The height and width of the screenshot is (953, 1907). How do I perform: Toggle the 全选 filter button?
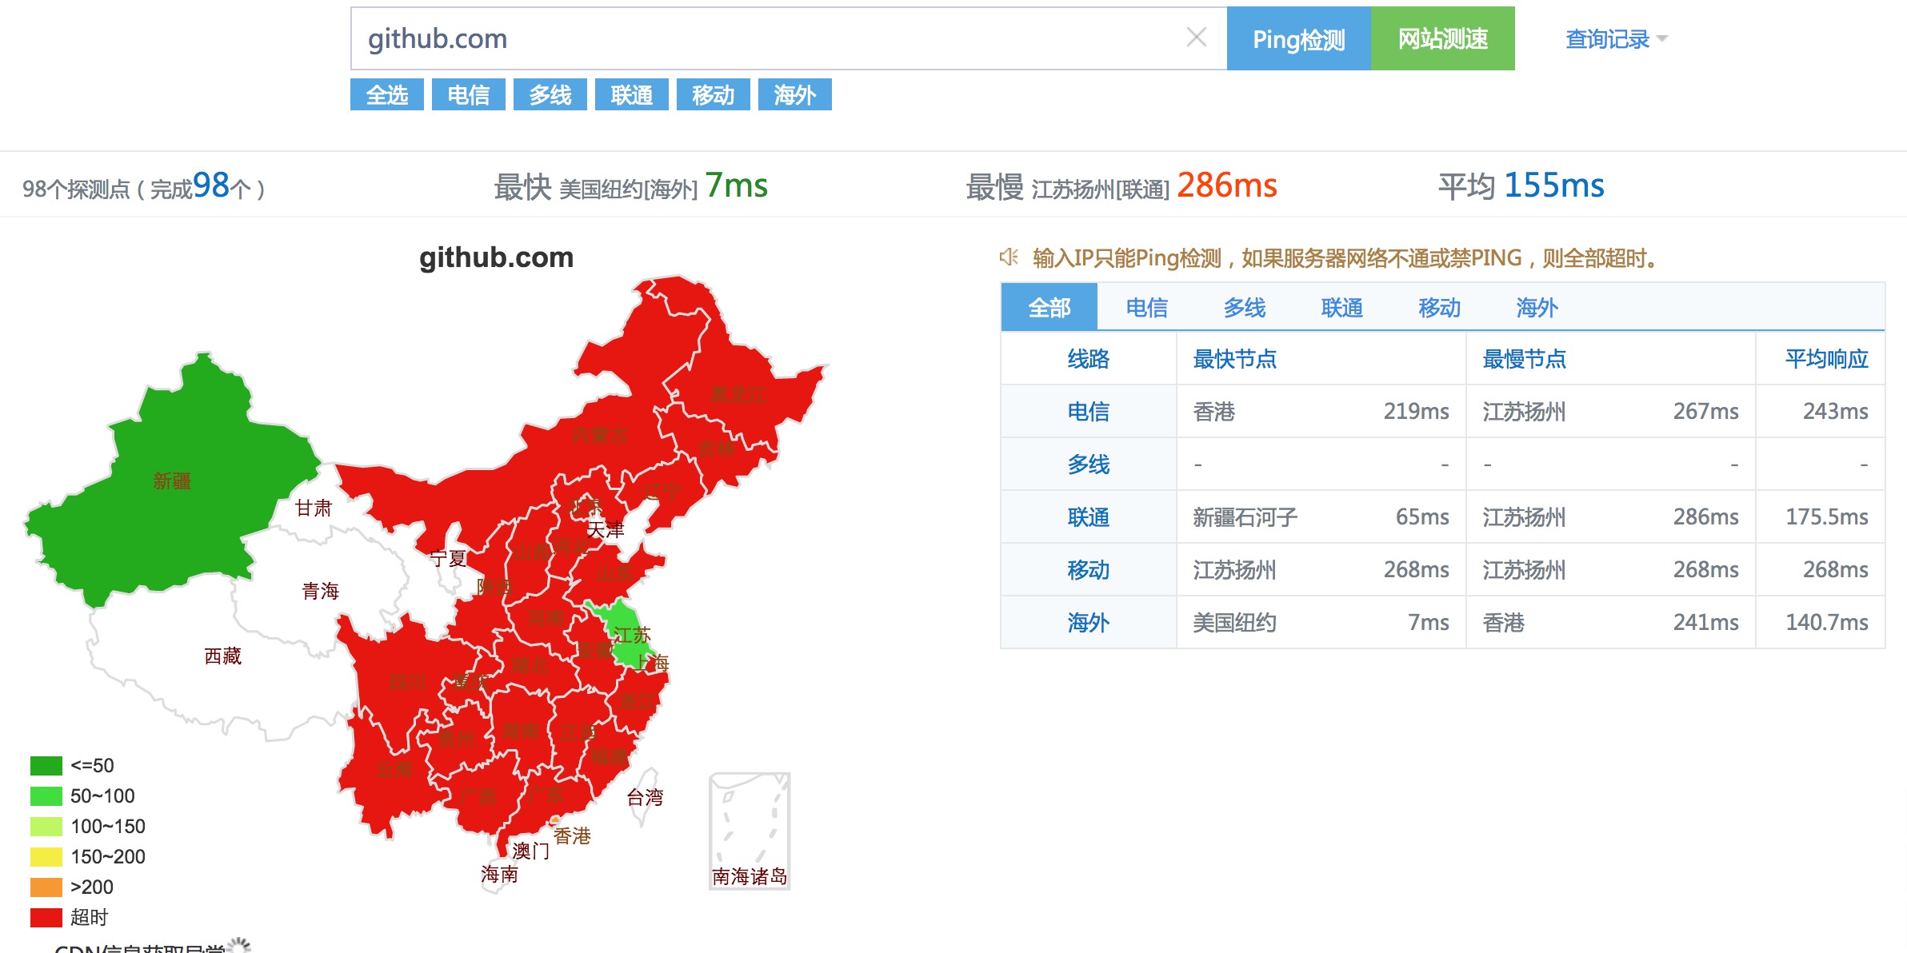tap(387, 95)
